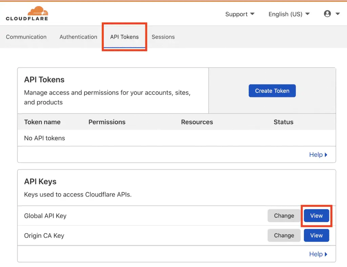View the Origin CA Key
The image size is (347, 267).
(316, 235)
